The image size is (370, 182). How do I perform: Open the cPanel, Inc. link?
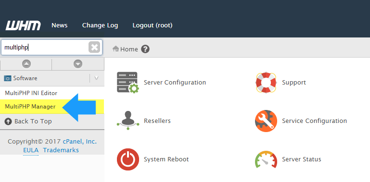tap(80, 142)
